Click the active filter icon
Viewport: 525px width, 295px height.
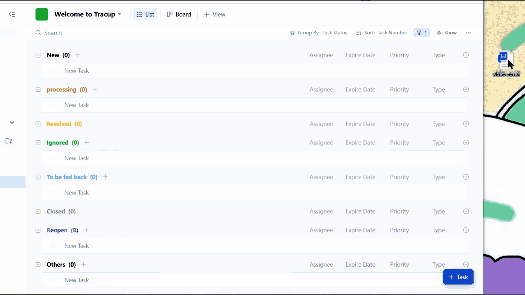tap(422, 33)
